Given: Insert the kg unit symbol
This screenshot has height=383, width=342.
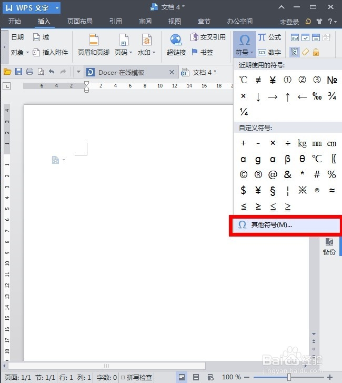Looking at the screenshot, I should 302,143.
